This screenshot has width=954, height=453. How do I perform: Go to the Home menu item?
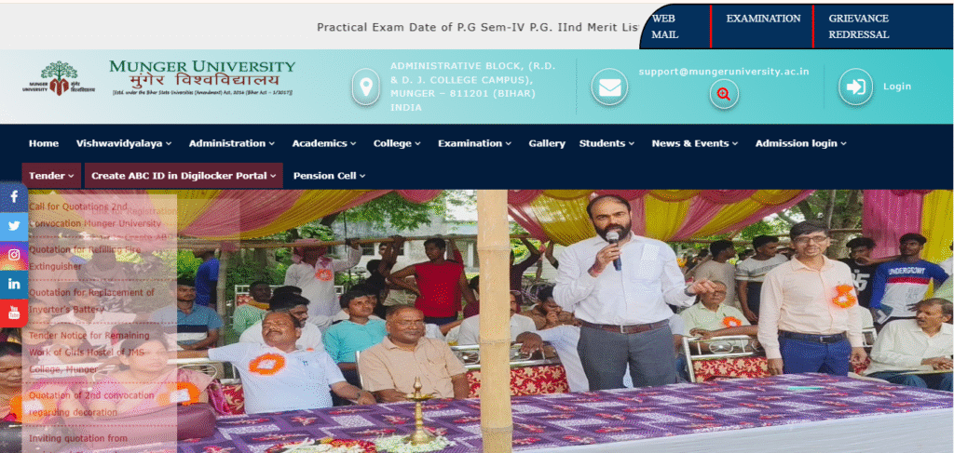pos(44,143)
